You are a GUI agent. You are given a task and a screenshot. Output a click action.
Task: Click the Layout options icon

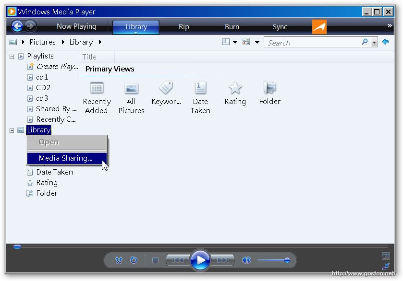point(226,42)
